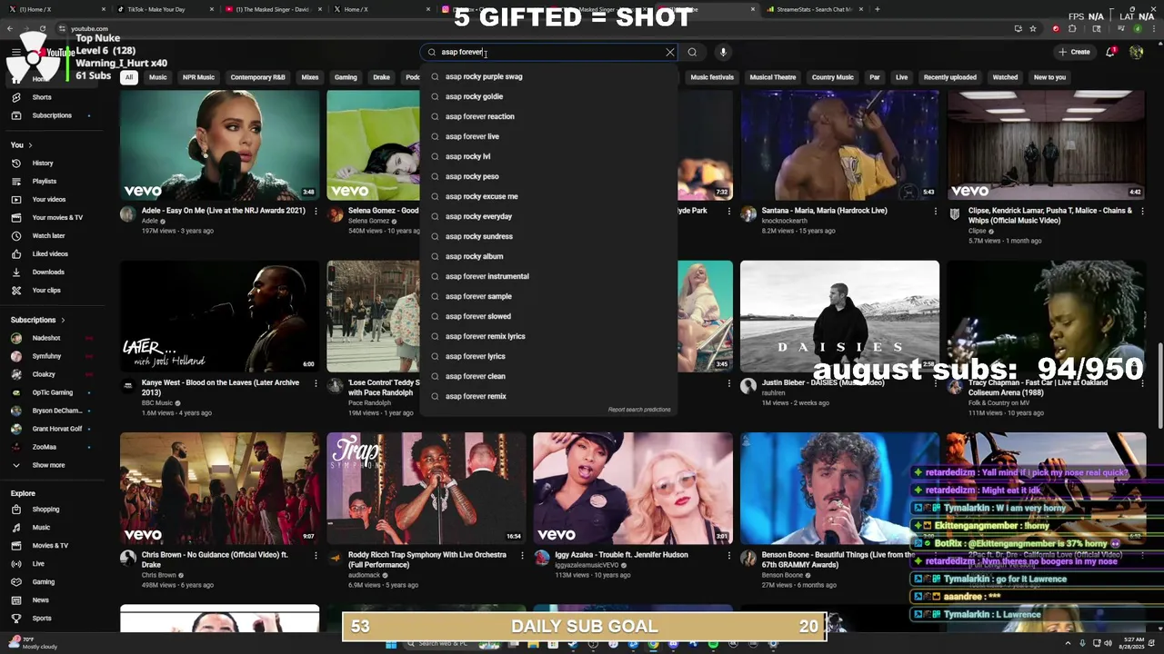Open Liked videos
The height and width of the screenshot is (654, 1164).
(53, 253)
